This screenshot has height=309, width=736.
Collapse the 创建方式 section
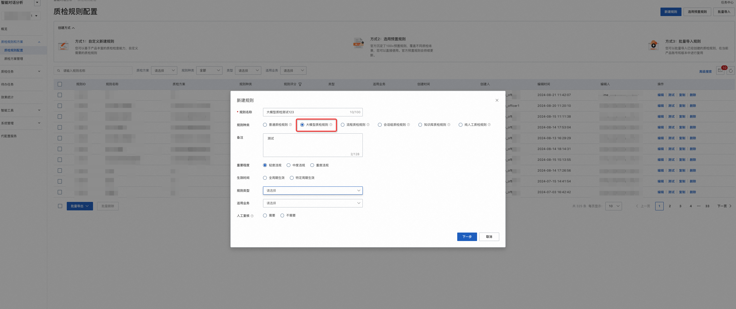66,28
